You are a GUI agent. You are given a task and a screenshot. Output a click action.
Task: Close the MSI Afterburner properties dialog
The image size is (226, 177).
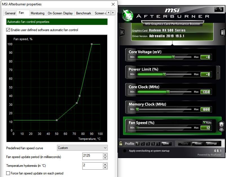(x=113, y=4)
